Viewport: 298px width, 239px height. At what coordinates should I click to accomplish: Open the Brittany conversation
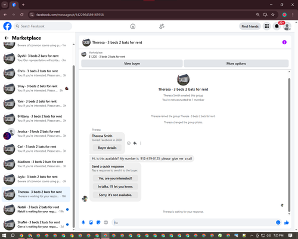[x=36, y=118]
